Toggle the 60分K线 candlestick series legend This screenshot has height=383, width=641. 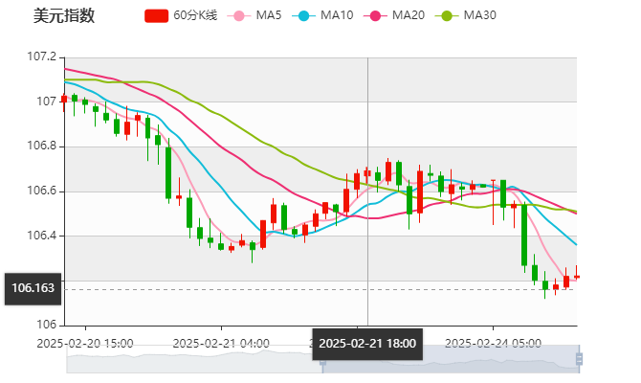(181, 15)
